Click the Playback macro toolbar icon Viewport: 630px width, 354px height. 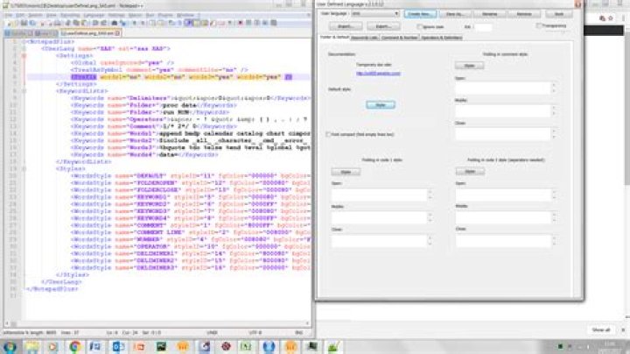(257, 23)
